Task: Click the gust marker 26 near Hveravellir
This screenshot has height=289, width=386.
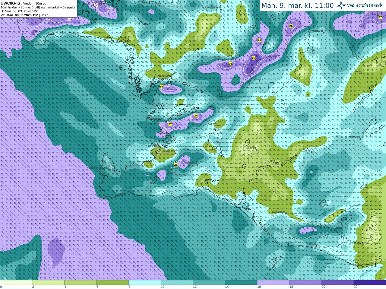Action: coord(291,26)
